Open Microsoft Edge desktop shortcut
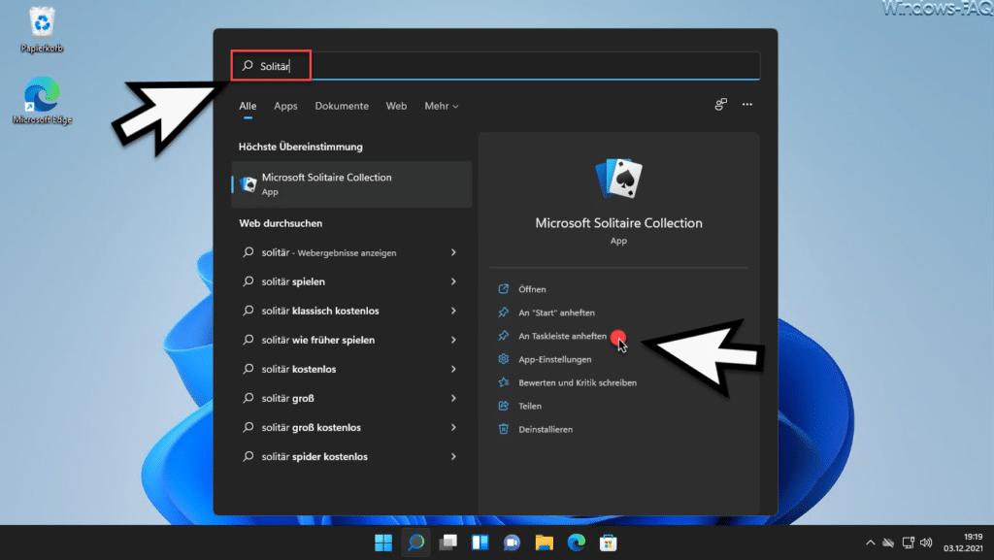Viewport: 994px width, 560px height. tap(42, 101)
